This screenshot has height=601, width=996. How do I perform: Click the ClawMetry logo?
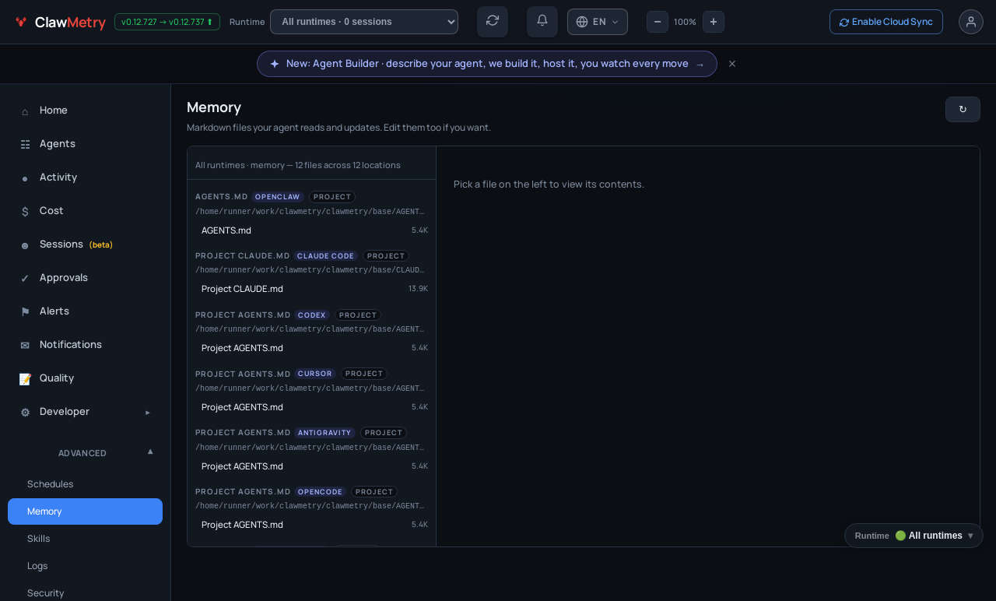click(x=61, y=23)
